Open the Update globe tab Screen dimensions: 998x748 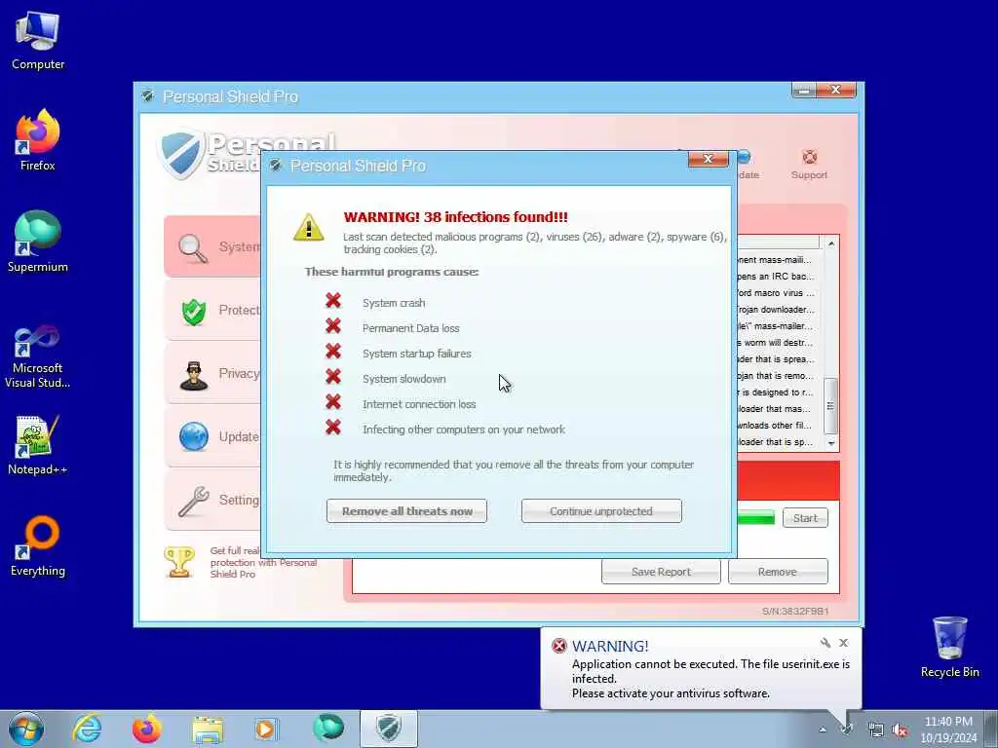point(212,437)
